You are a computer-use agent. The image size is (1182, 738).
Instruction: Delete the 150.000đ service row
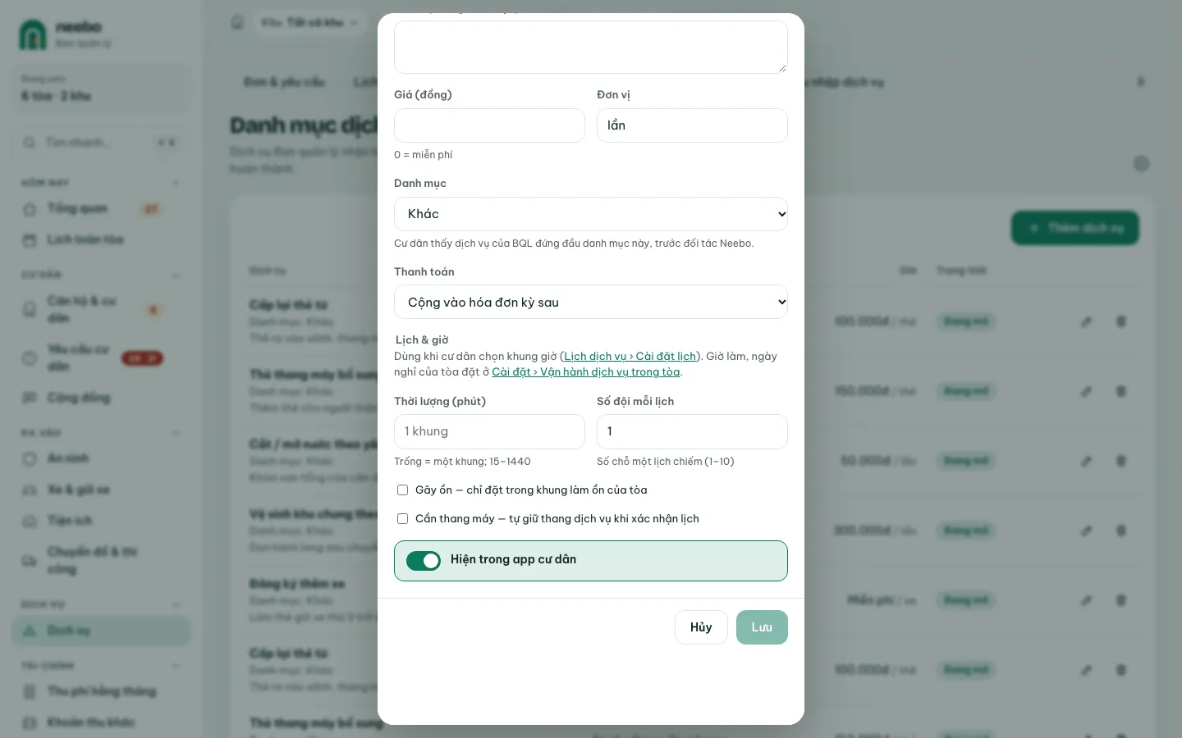click(x=1121, y=391)
